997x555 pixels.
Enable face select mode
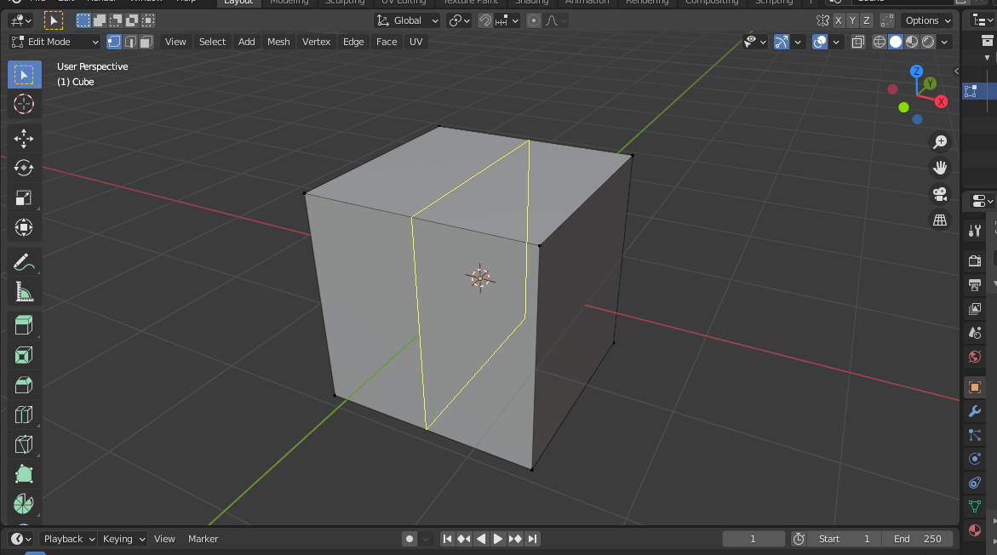(146, 42)
